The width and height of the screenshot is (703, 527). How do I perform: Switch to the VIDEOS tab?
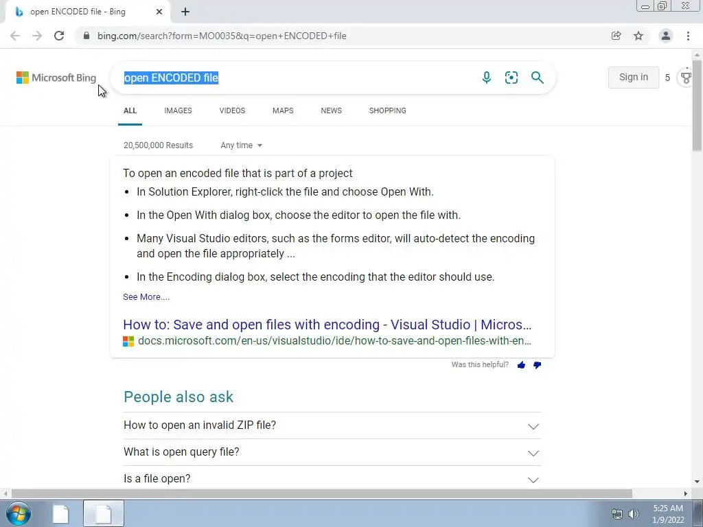click(232, 110)
